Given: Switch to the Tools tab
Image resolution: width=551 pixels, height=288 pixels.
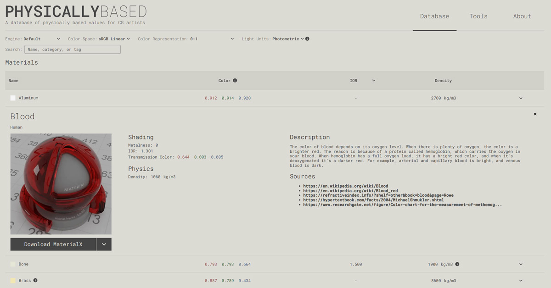Looking at the screenshot, I should [x=478, y=16].
